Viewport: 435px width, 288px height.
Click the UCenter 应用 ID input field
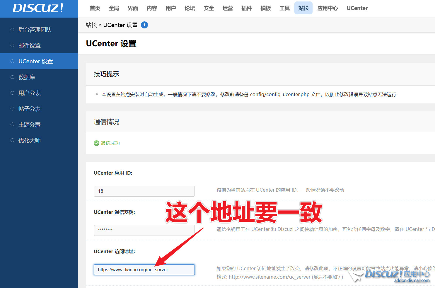coord(144,191)
